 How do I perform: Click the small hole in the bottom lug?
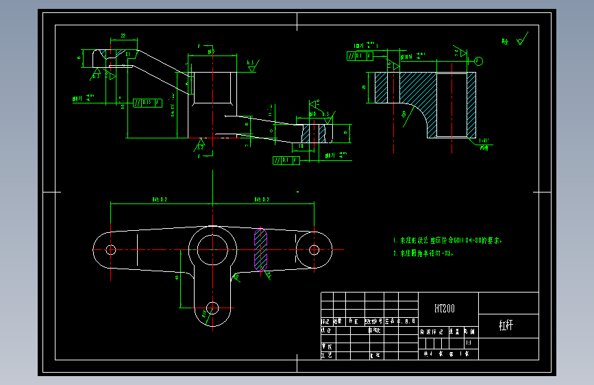(x=212, y=308)
